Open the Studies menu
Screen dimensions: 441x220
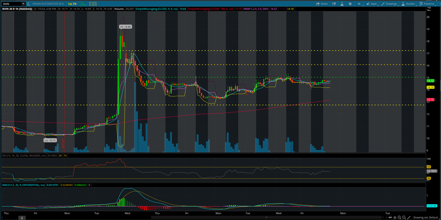pyautogui.click(x=408, y=4)
